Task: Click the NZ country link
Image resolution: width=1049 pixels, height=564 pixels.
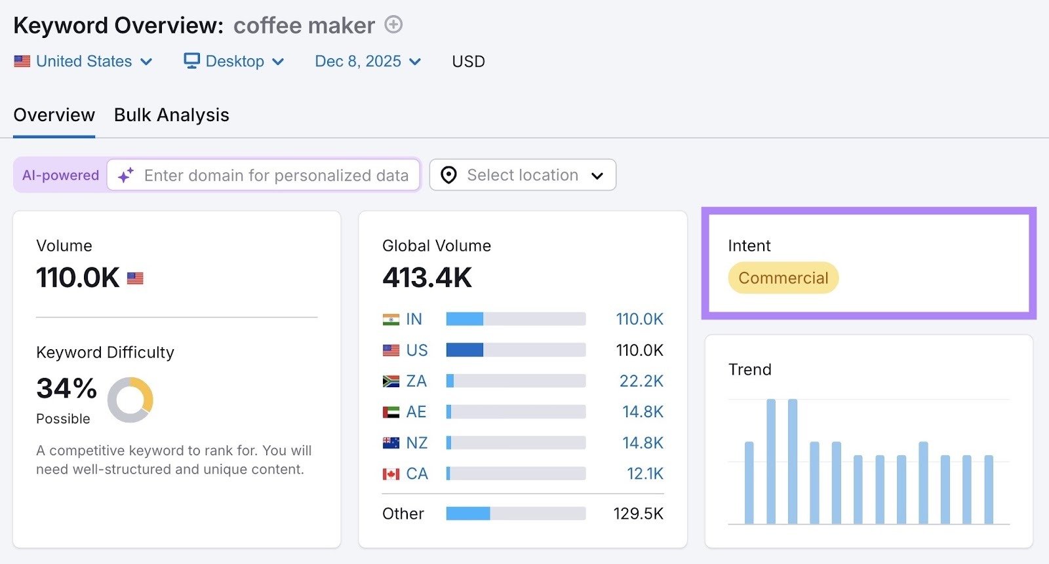Action: (417, 443)
